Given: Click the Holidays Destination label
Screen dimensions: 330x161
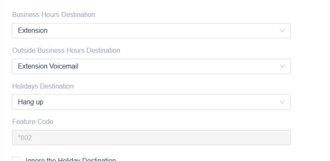Looking at the screenshot, I should coord(43,86).
